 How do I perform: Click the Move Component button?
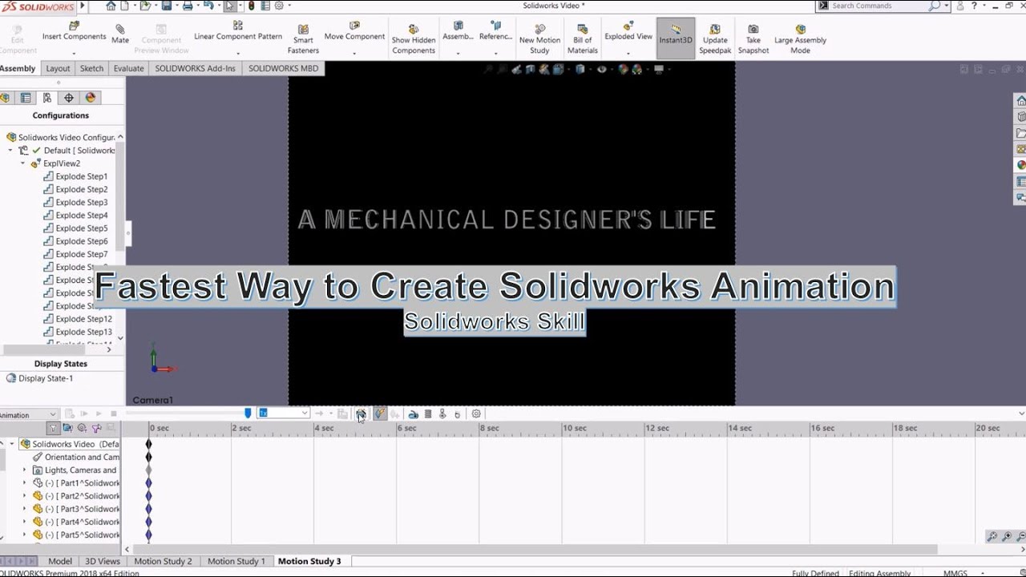coord(354,31)
